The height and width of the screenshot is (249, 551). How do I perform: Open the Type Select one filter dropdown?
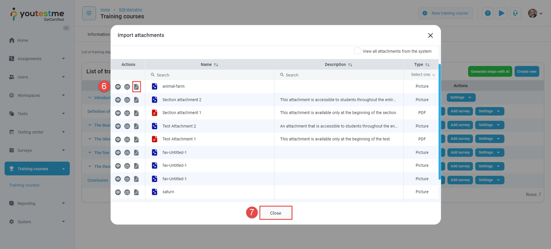pyautogui.click(x=423, y=75)
